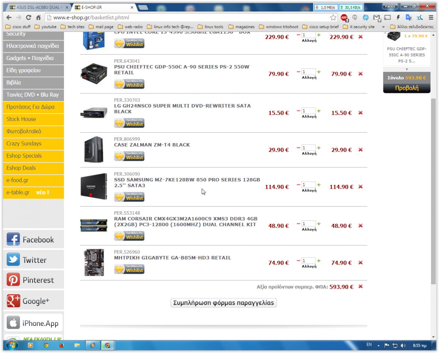Remove the LG DVD-REWRITER item with red X
The width and height of the screenshot is (439, 353).
(360, 113)
